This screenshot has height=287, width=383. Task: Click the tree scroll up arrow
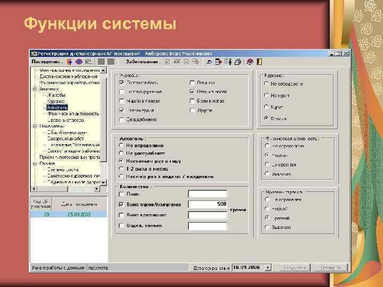(x=104, y=70)
